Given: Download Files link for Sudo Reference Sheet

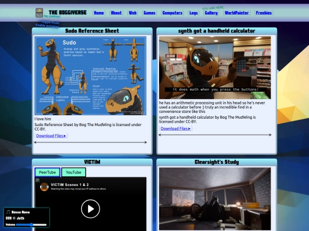Looking at the screenshot, I should click(x=51, y=136).
